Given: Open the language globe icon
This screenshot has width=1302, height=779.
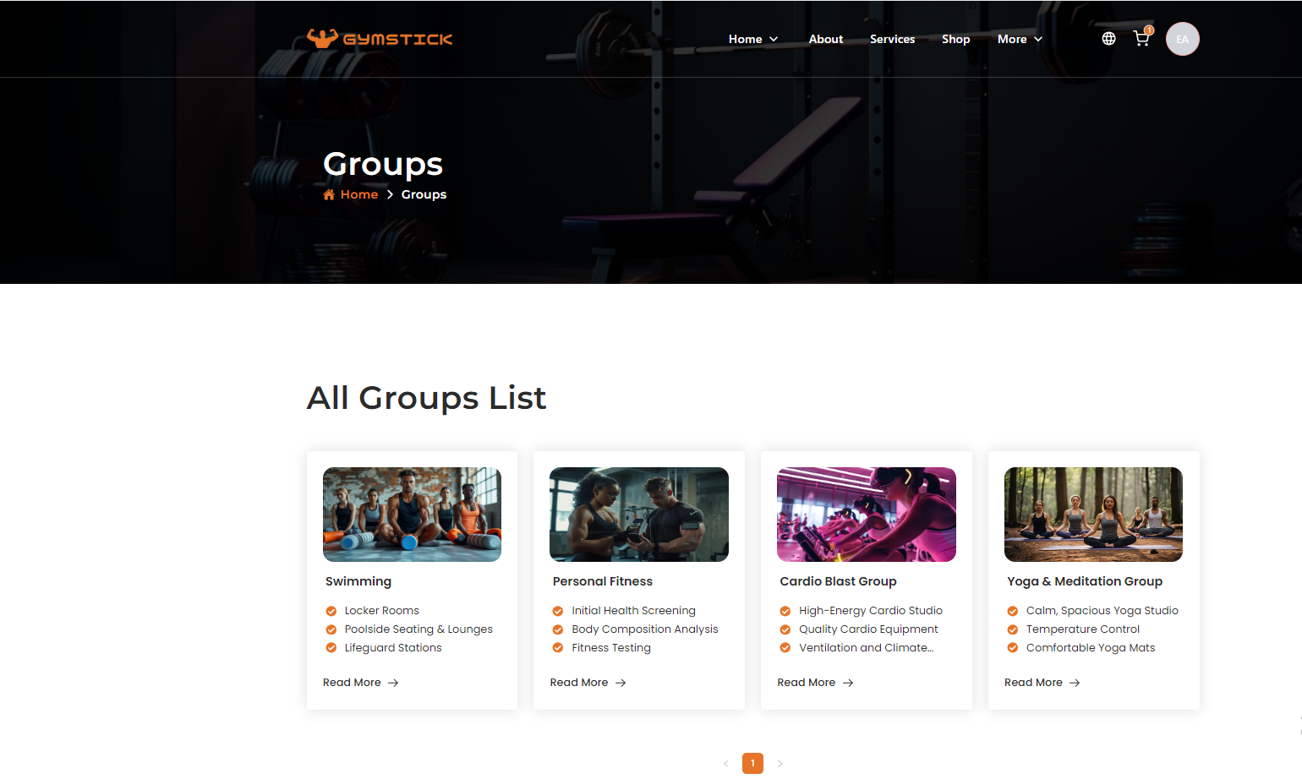Looking at the screenshot, I should pos(1108,39).
